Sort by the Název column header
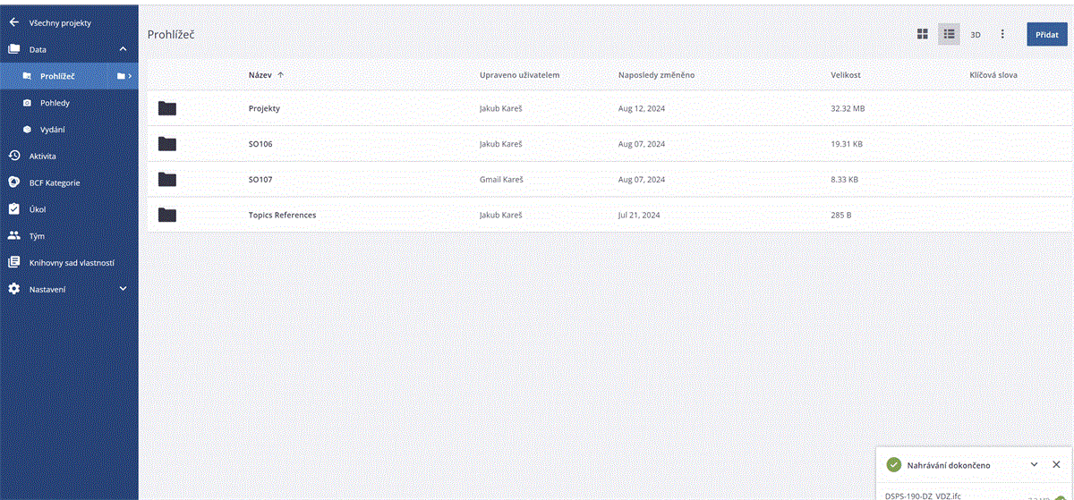Image resolution: width=1074 pixels, height=500 pixels. 260,75
